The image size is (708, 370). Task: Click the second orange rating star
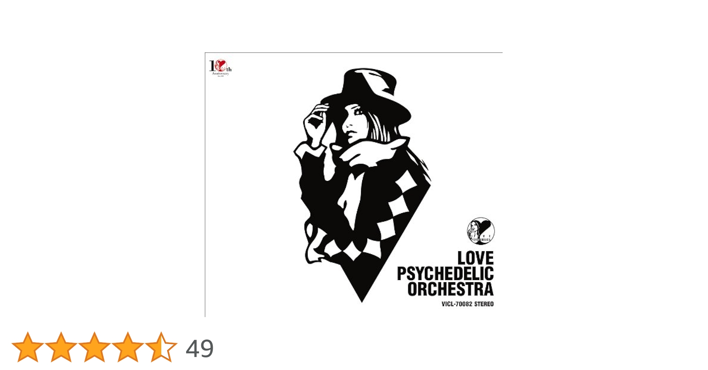coord(61,347)
